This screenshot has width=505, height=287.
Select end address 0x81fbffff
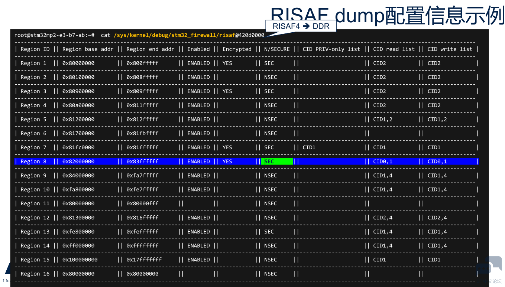pyautogui.click(x=143, y=133)
